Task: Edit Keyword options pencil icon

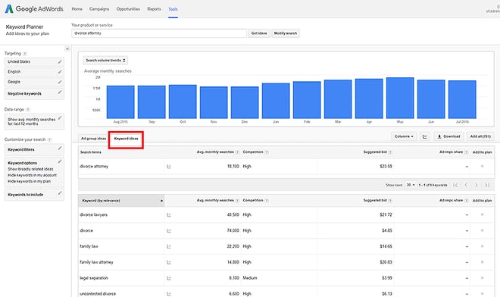Action: click(x=60, y=161)
